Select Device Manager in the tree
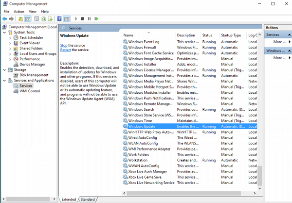This screenshot has width=292, height=203. click(x=32, y=64)
